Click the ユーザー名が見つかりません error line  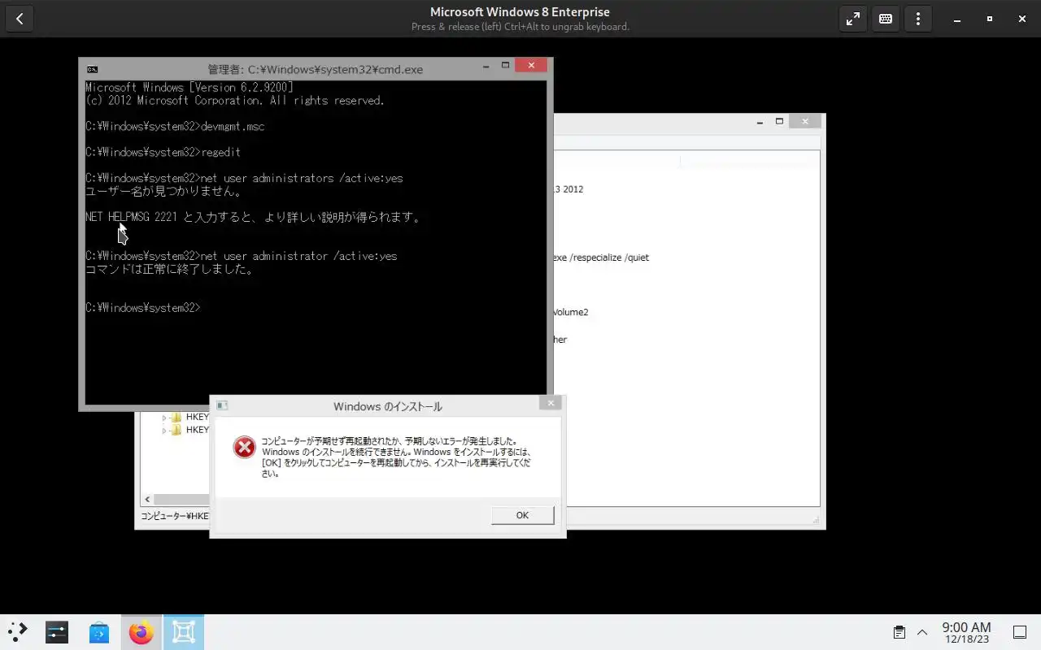click(x=163, y=191)
